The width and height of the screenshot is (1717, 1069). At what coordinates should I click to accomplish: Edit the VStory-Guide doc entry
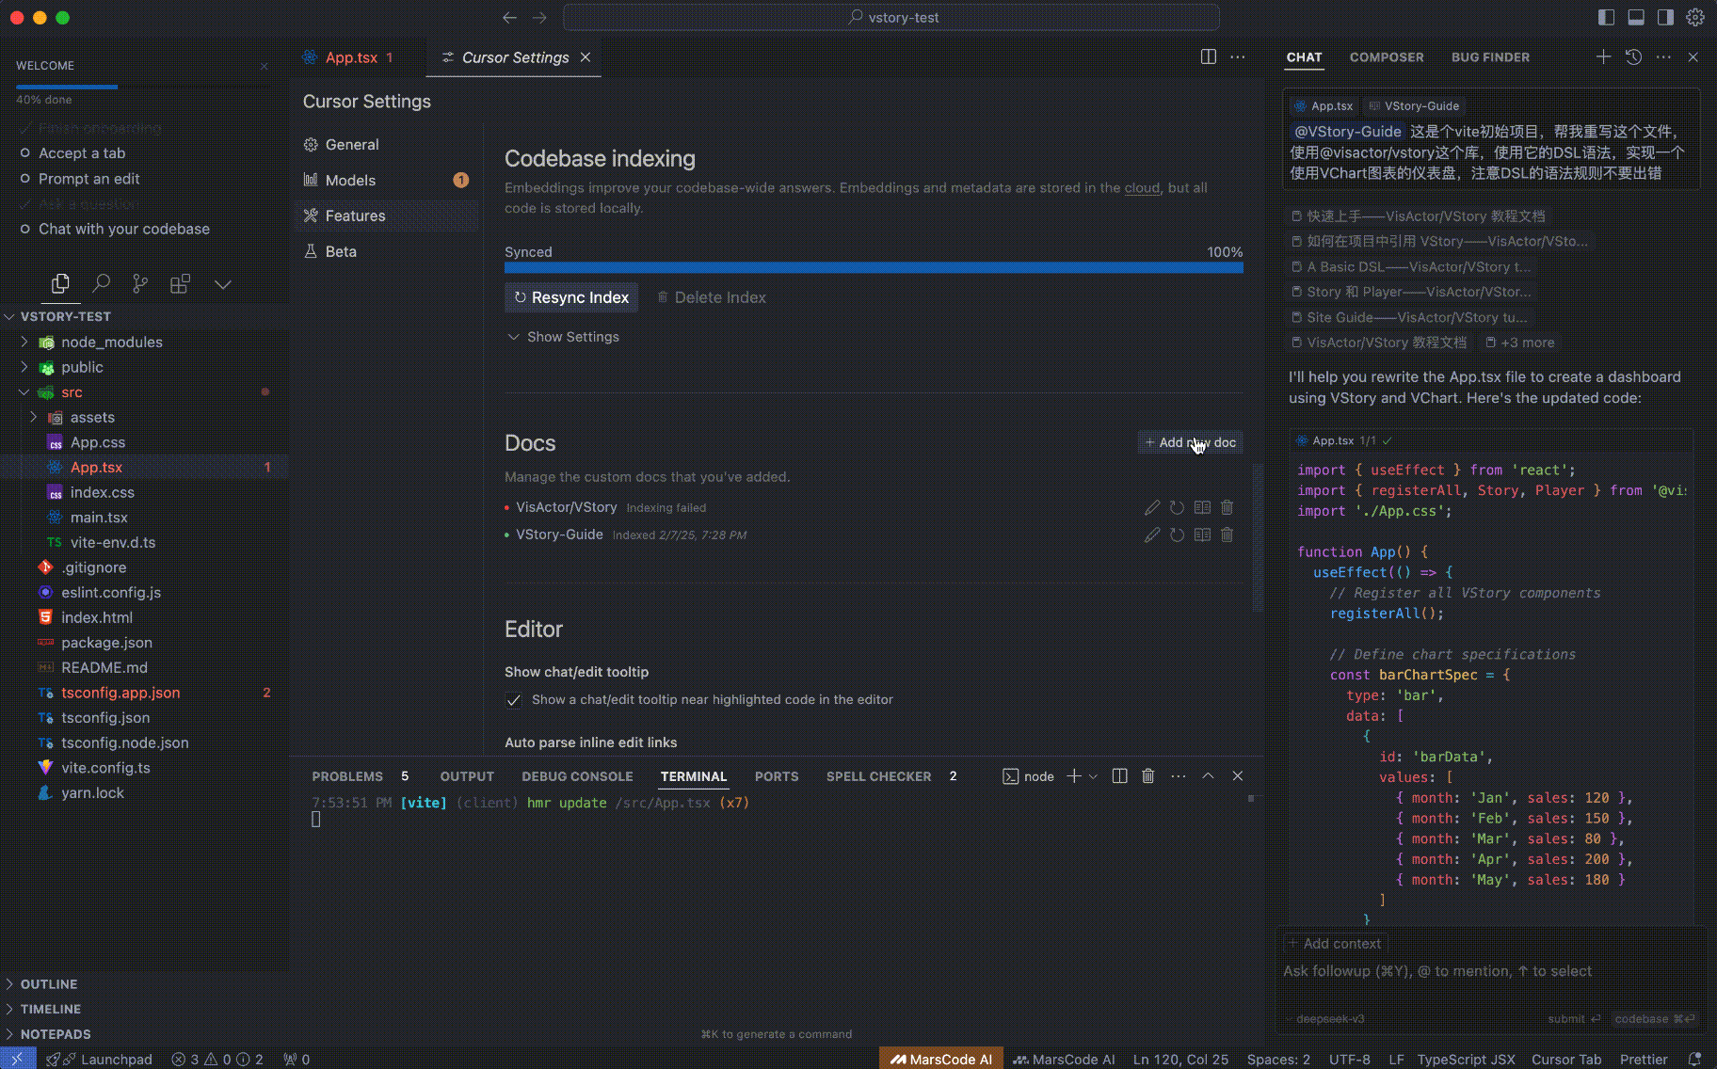coord(1152,534)
